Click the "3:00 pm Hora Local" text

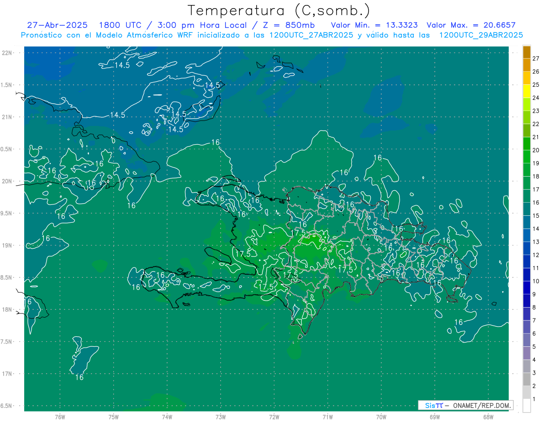coord(202,25)
